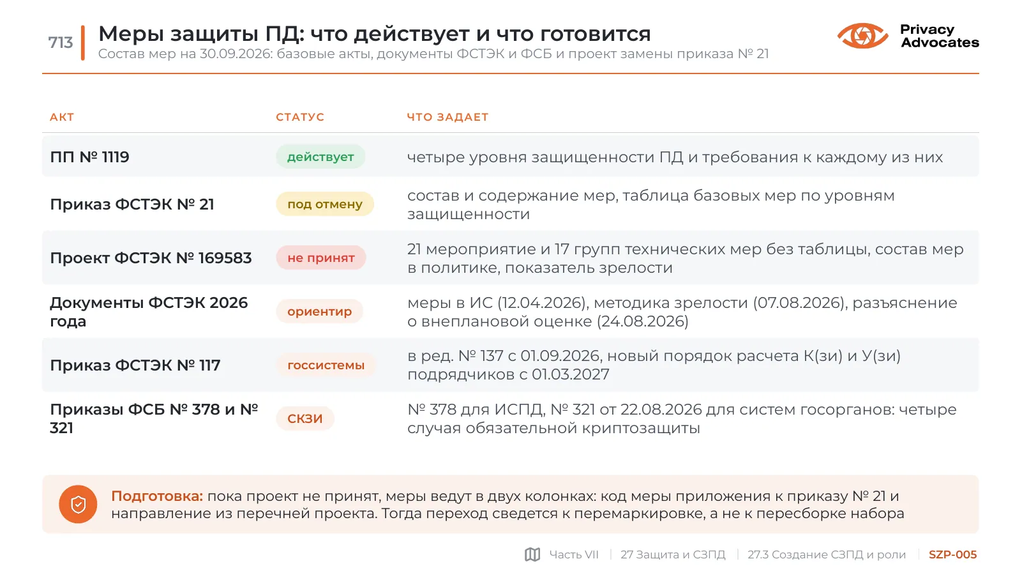The width and height of the screenshot is (1022, 575).
Task: Select the «не принят» status badge
Action: [x=321, y=257]
